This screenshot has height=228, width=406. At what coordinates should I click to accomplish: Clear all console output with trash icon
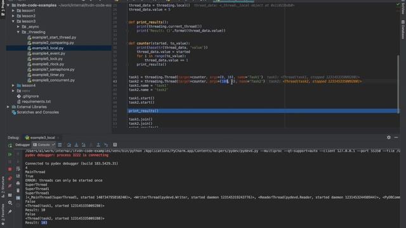coord(18,191)
